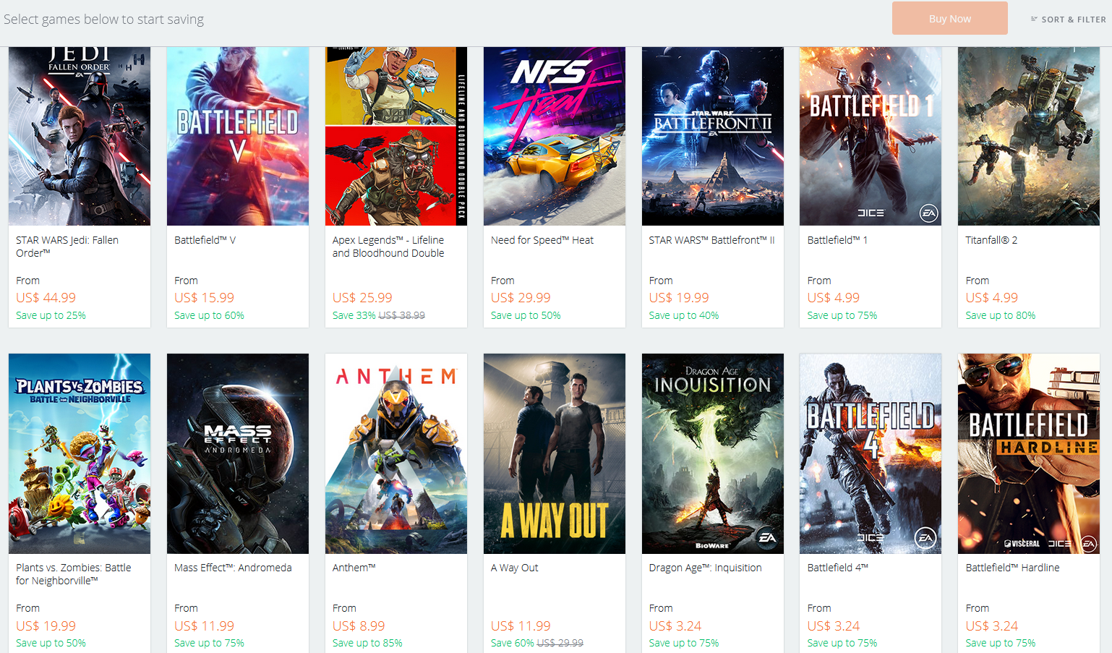Select the Titanfall 2 cover image

1029,136
